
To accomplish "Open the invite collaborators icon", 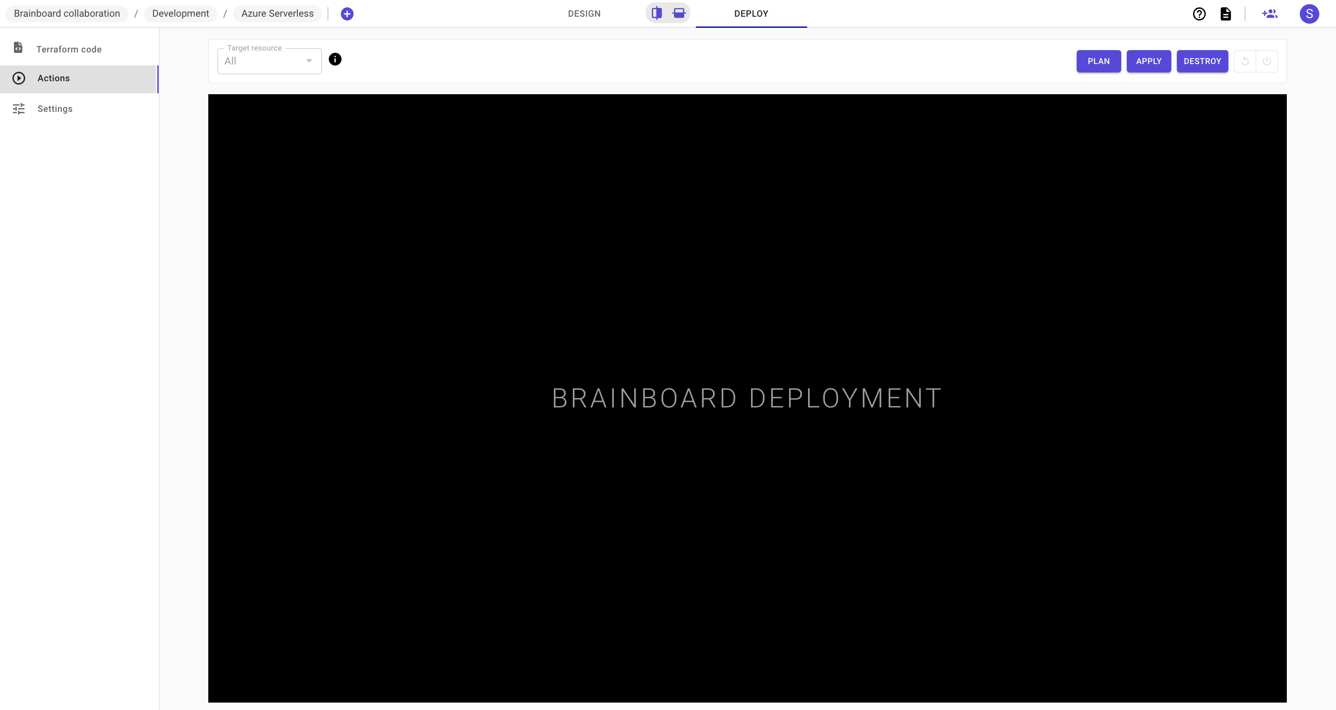I will click(1270, 13).
